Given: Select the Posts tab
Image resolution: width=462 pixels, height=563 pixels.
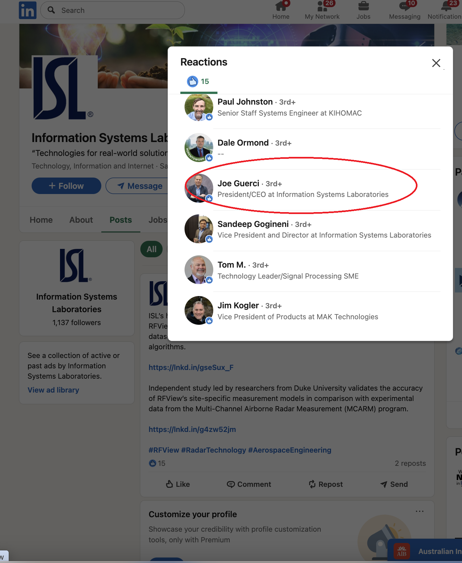Looking at the screenshot, I should [121, 220].
